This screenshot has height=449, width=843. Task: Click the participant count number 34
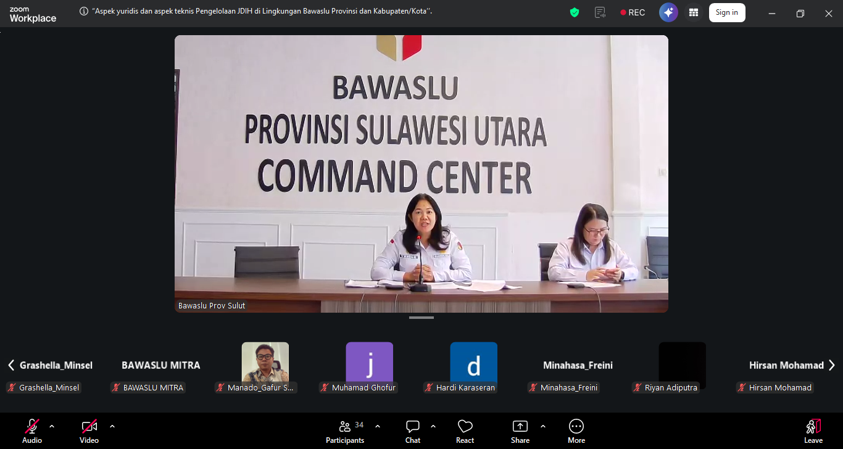[359, 425]
